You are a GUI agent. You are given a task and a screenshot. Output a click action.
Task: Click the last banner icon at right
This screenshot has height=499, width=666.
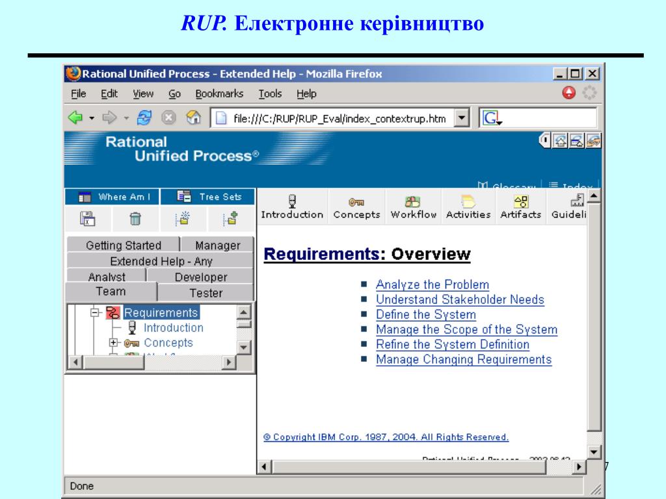[593, 140]
